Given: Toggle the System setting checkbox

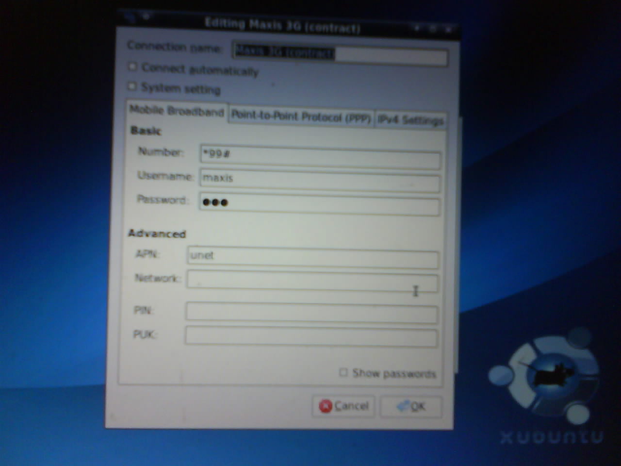Looking at the screenshot, I should tap(132, 86).
